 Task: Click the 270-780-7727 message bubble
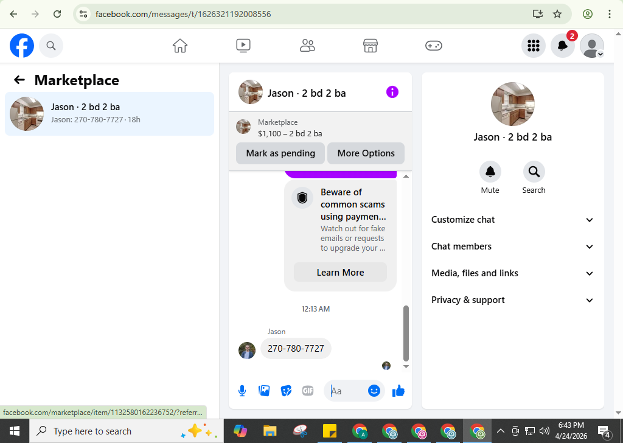coord(296,349)
